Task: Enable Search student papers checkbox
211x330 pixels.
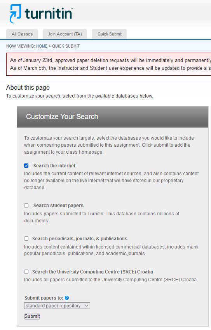Action: click(x=26, y=206)
